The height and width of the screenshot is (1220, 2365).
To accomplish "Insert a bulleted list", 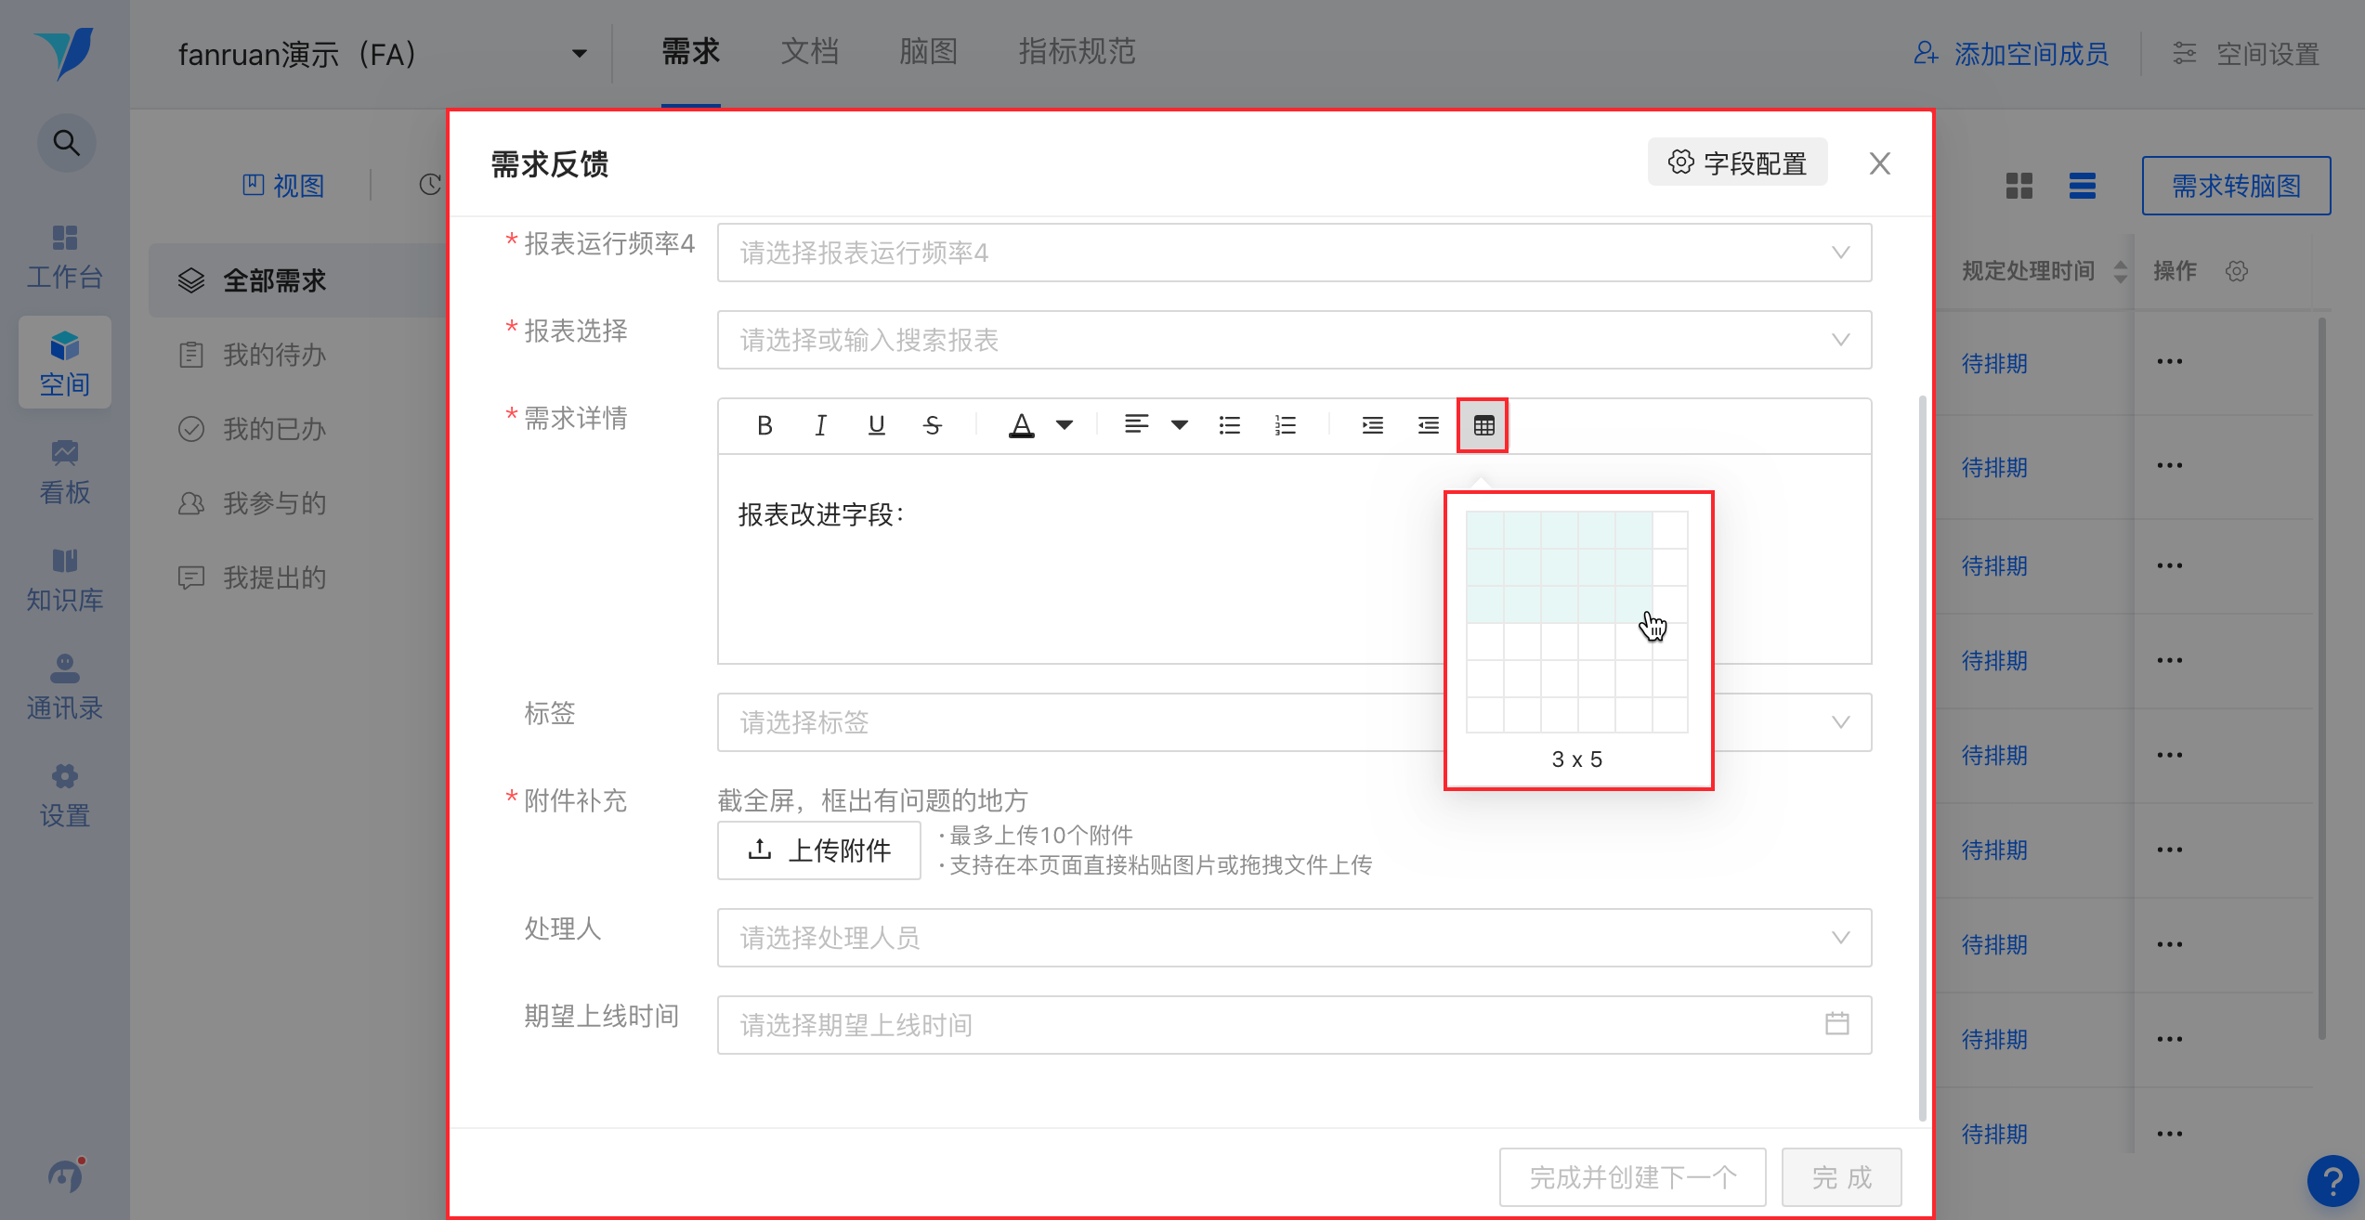I will (1230, 425).
